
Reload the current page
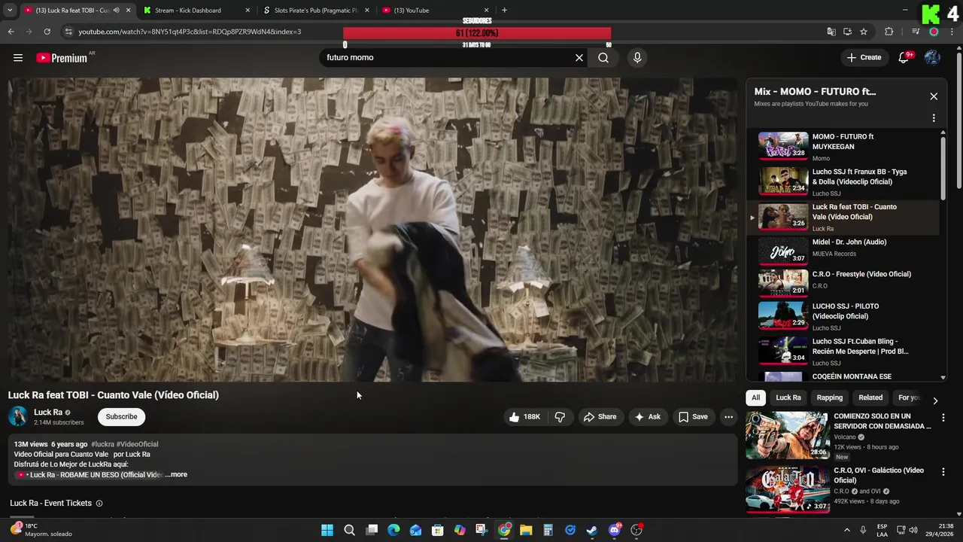(x=47, y=32)
